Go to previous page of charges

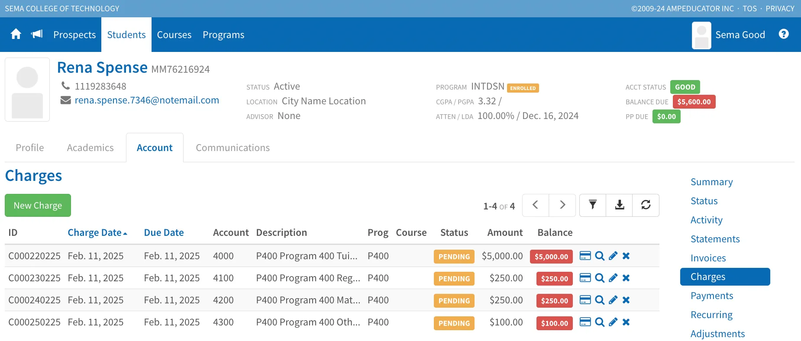[x=536, y=205]
